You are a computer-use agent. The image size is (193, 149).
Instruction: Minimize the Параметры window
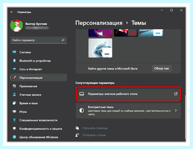[x=162, y=10]
